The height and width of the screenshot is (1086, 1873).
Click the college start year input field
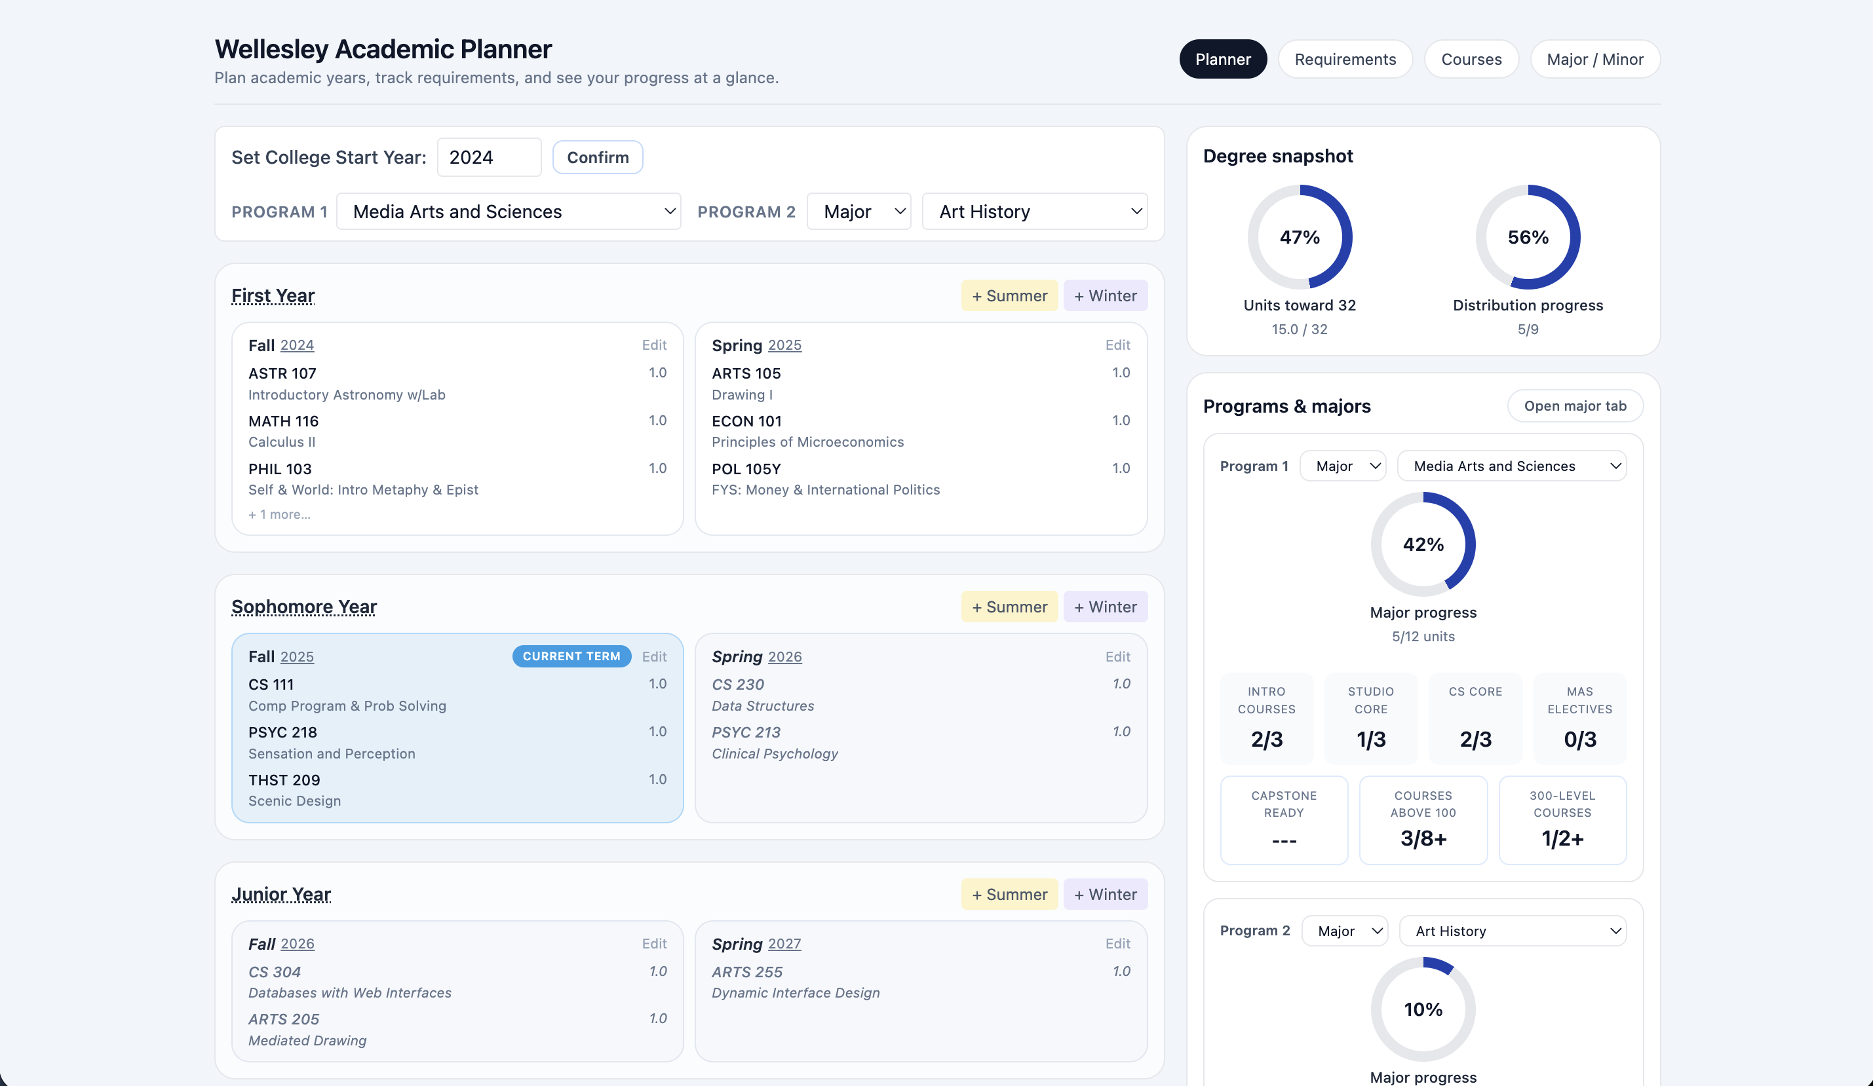[x=488, y=157]
